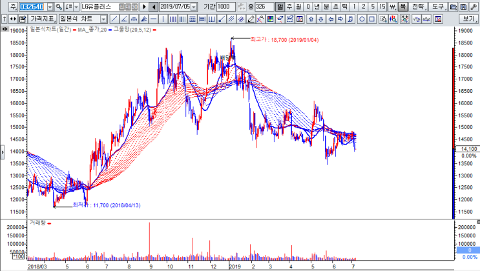Click the note memo tool icon

tap(350, 19)
